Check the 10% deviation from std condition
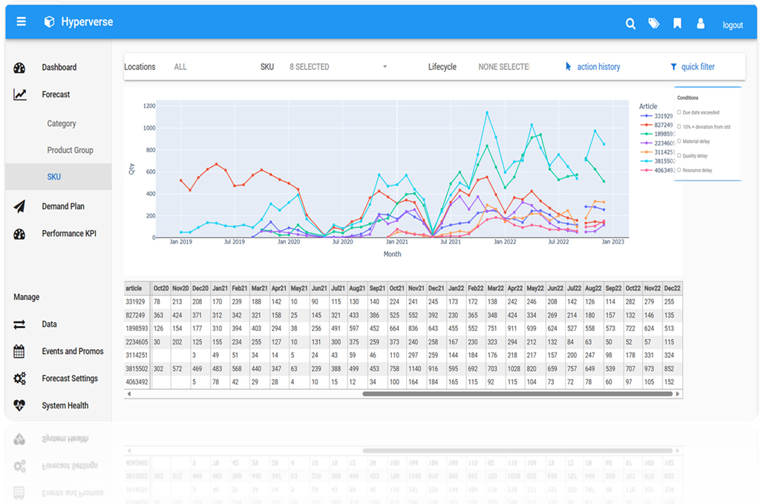761x504 pixels. coord(679,127)
